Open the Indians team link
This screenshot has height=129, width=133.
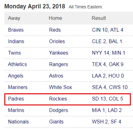[16, 42]
